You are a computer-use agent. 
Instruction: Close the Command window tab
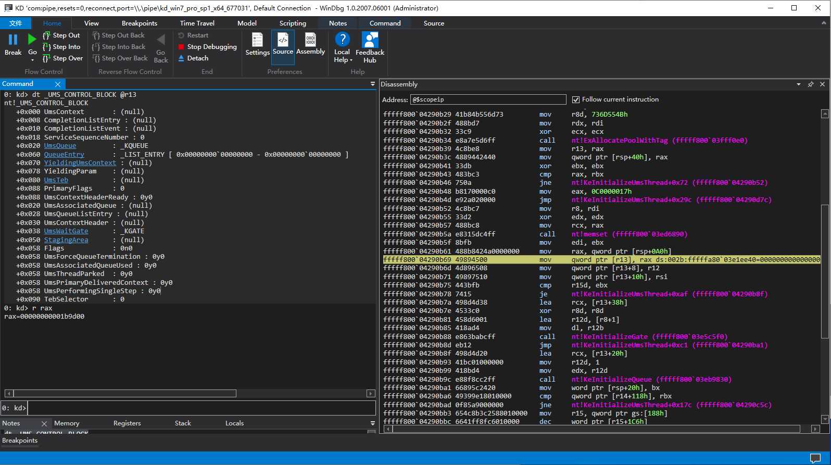[x=58, y=84]
